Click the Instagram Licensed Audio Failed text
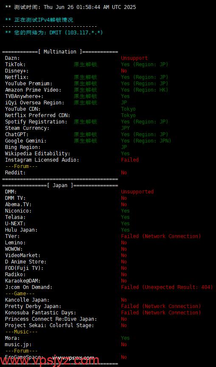The height and width of the screenshot is (367, 216). pos(130,160)
